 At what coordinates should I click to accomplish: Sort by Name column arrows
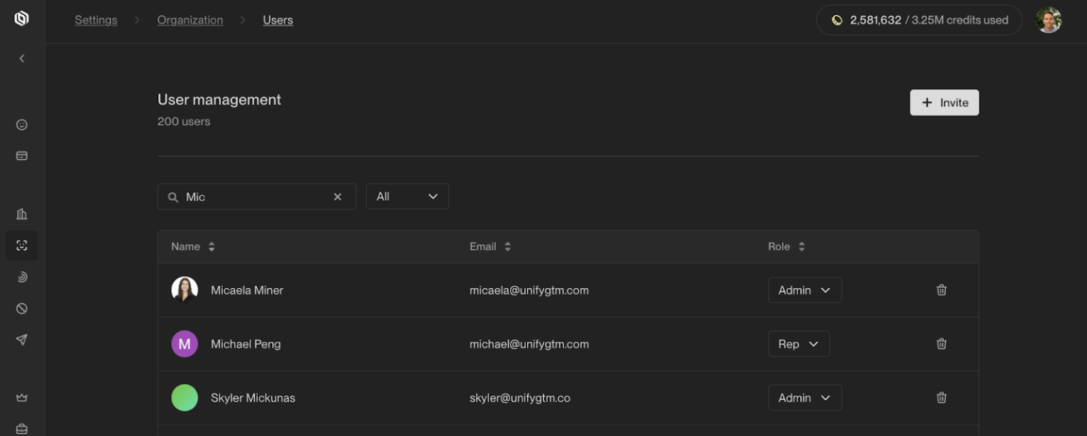pyautogui.click(x=212, y=246)
